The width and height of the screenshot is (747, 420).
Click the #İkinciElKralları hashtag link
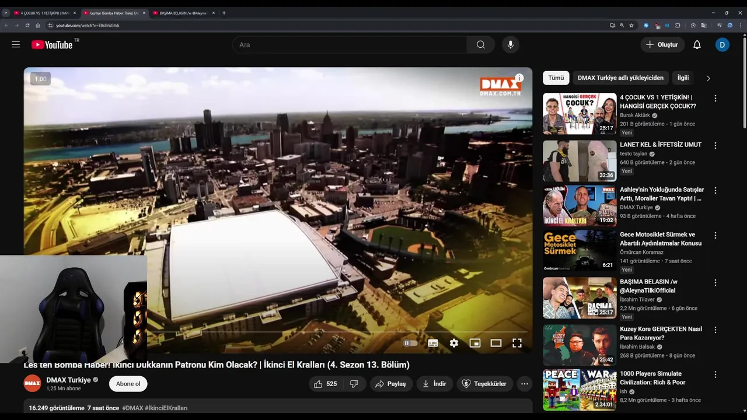click(x=166, y=408)
